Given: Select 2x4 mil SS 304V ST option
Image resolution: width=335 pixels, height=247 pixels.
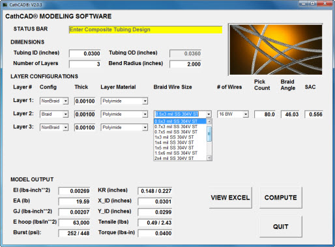Looking at the screenshot, I should [x=180, y=158].
